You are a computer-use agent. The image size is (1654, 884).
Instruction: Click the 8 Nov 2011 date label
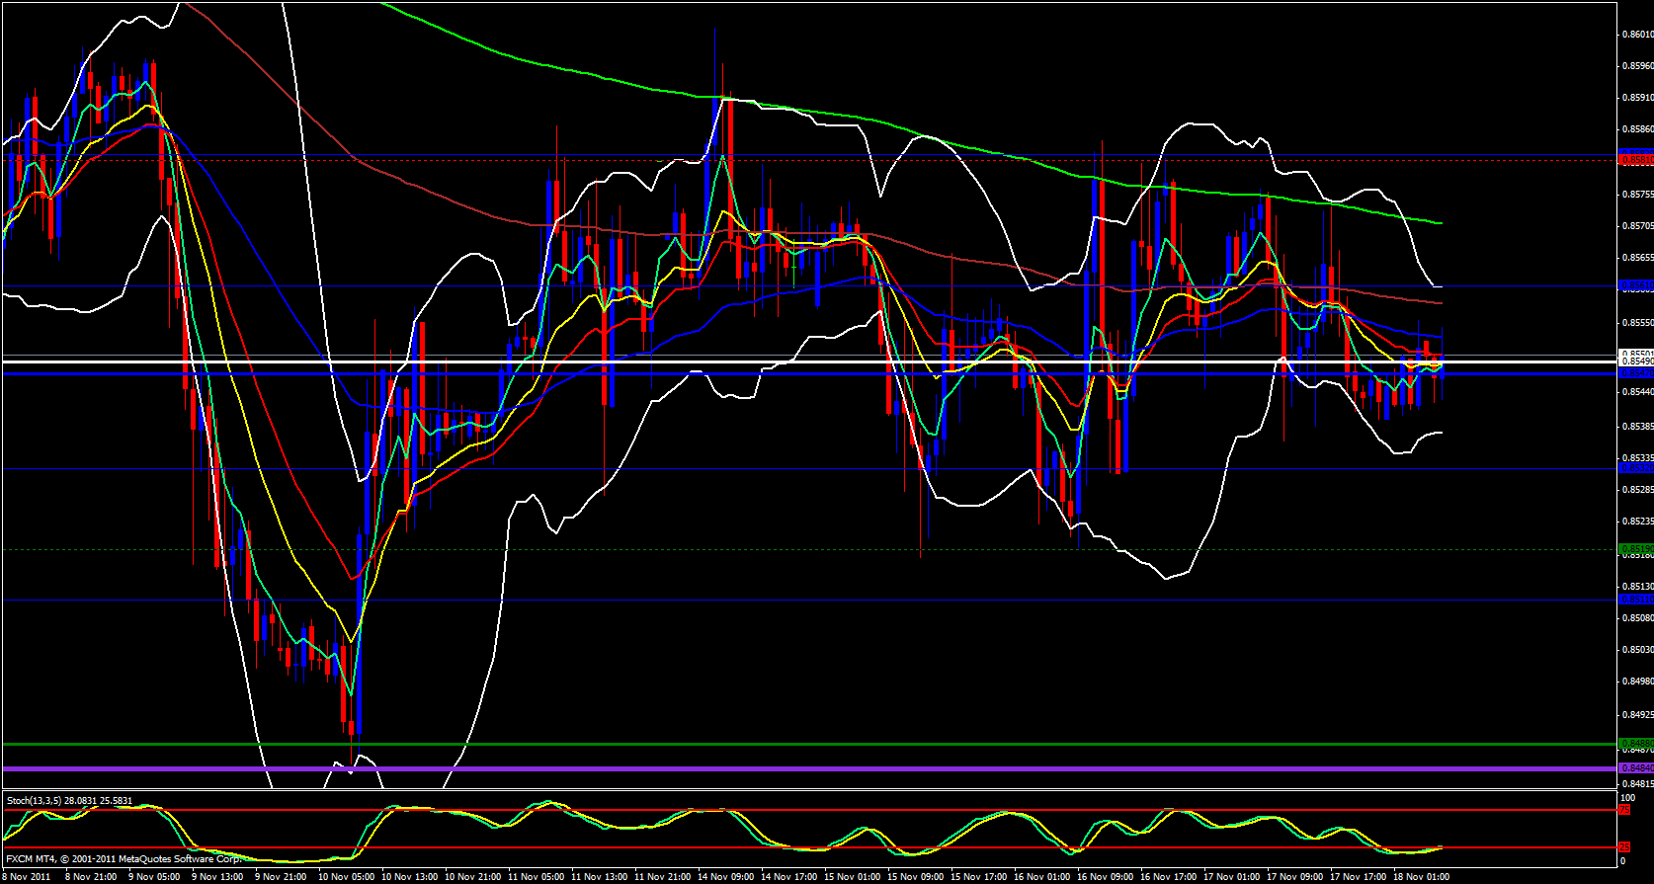pos(27,877)
